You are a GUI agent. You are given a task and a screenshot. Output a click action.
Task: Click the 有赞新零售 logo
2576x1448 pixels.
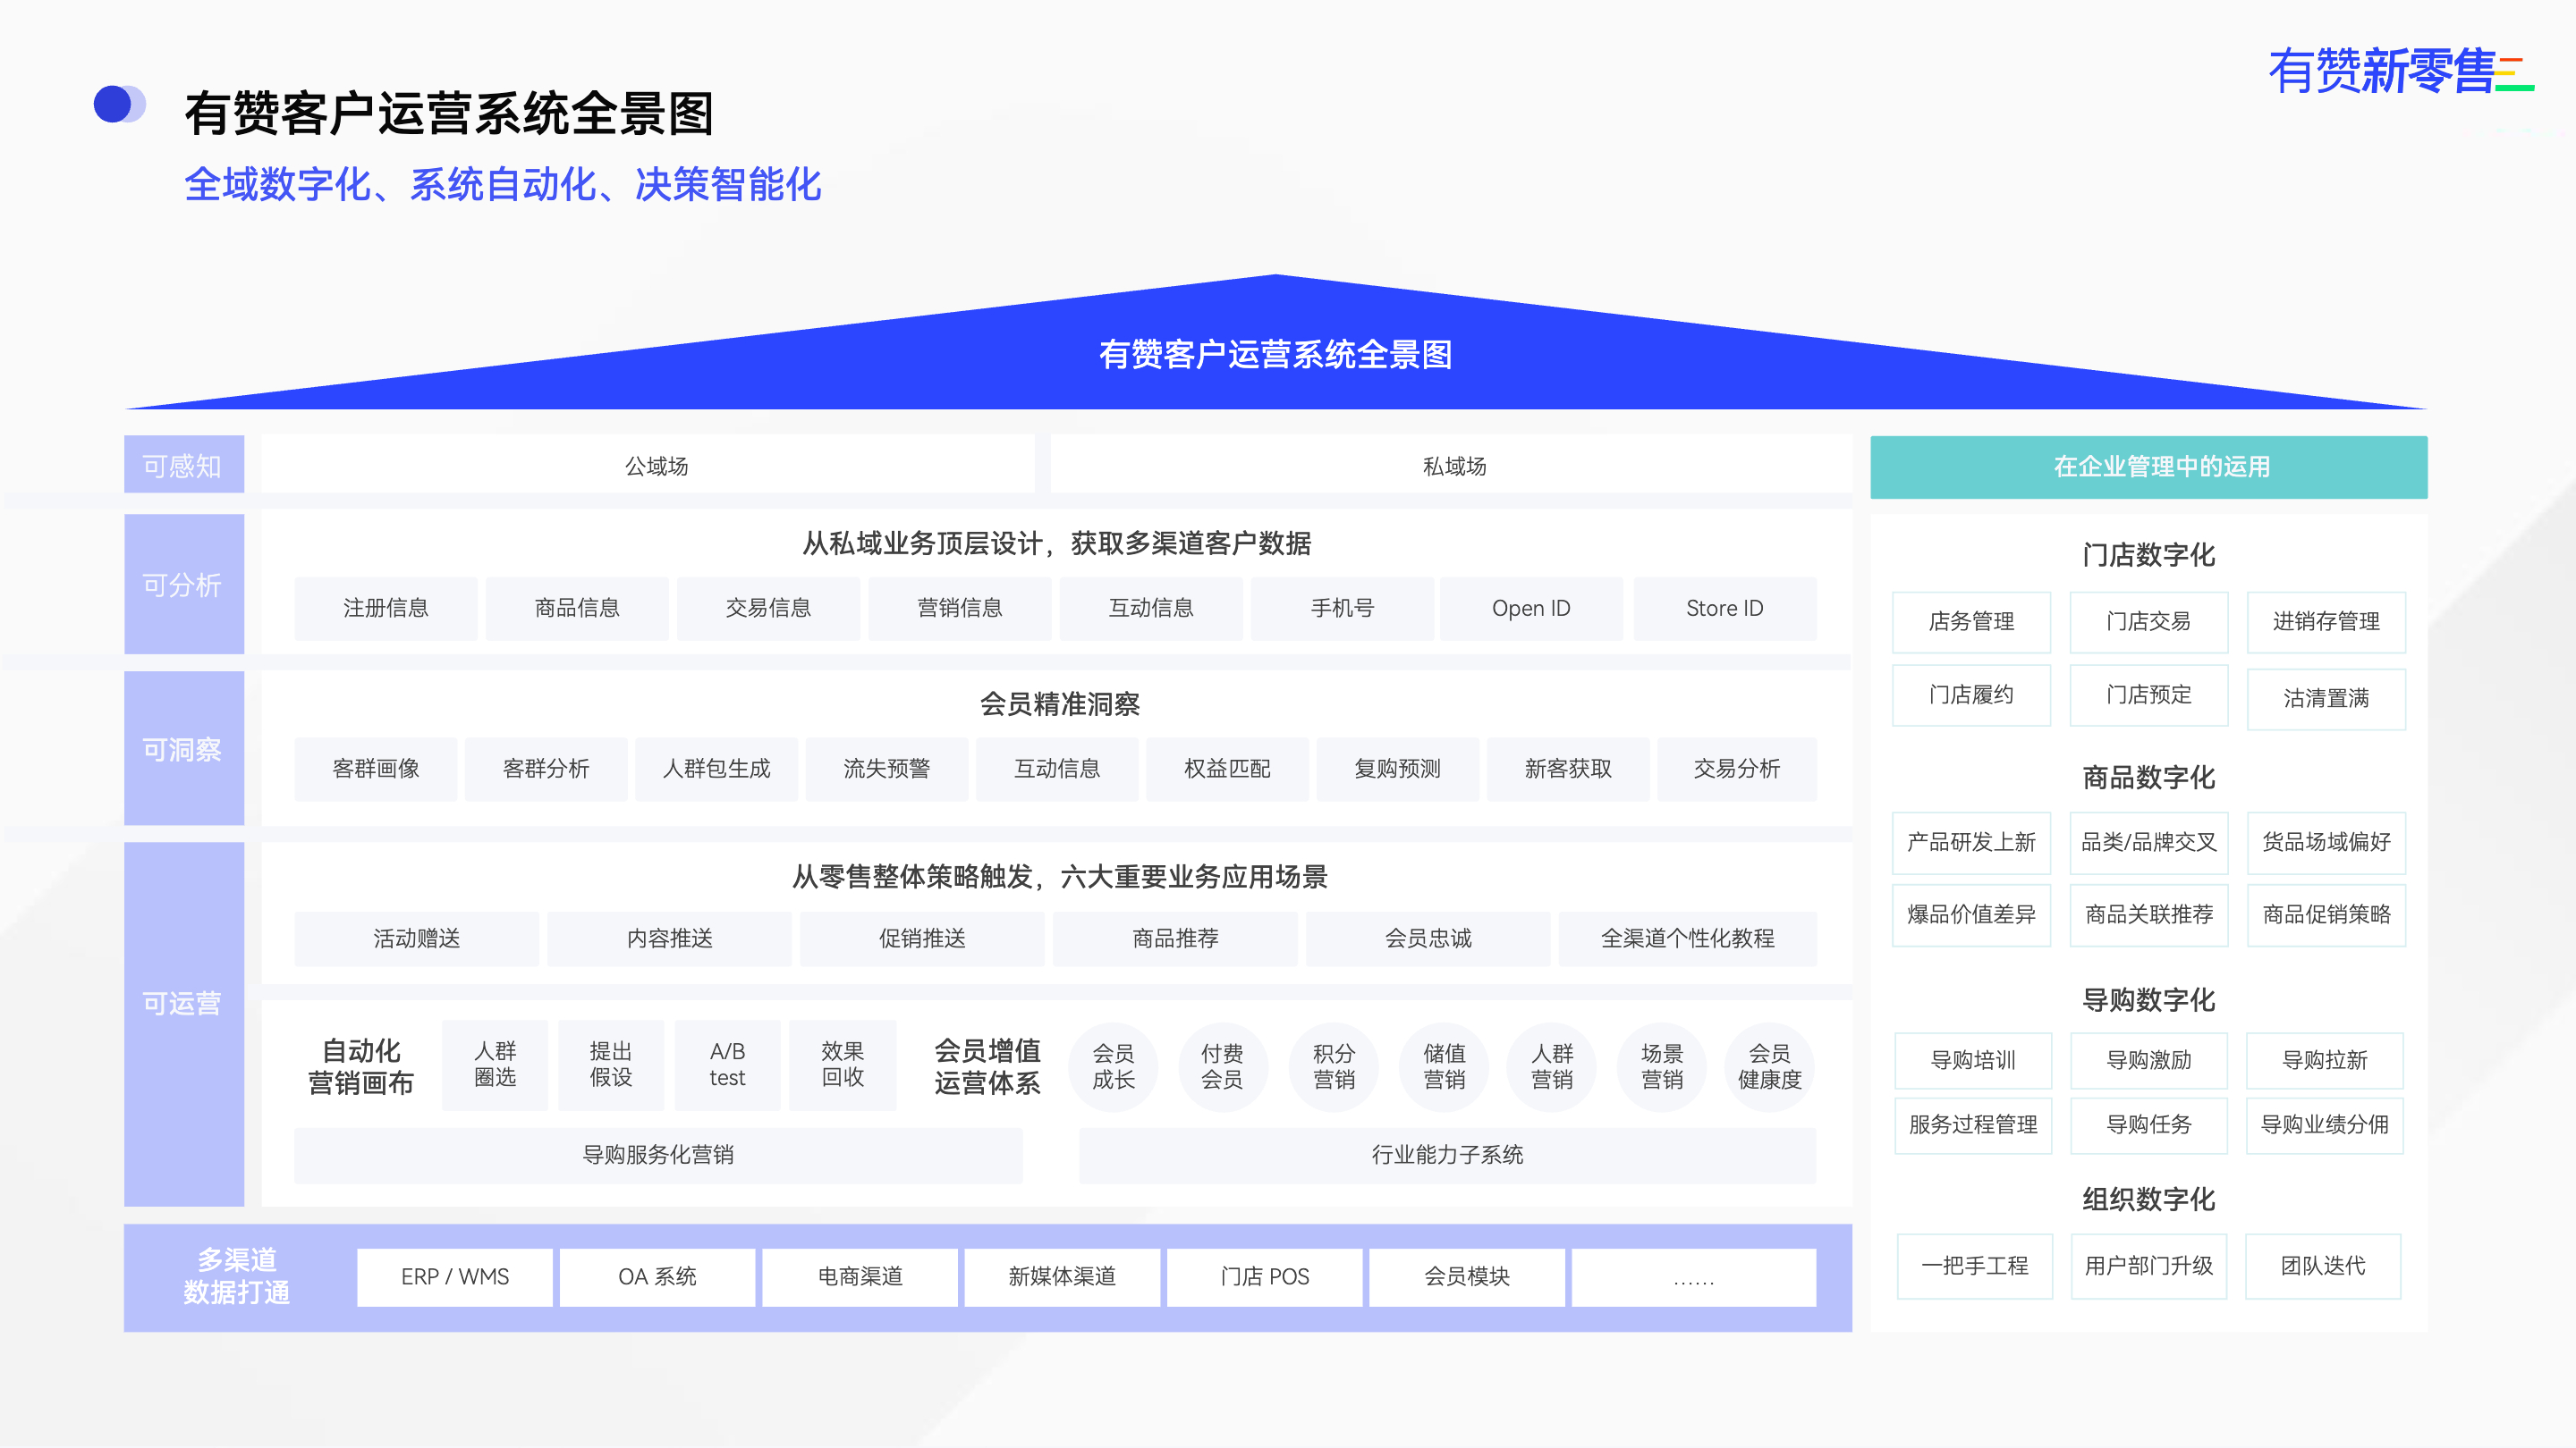click(2398, 72)
